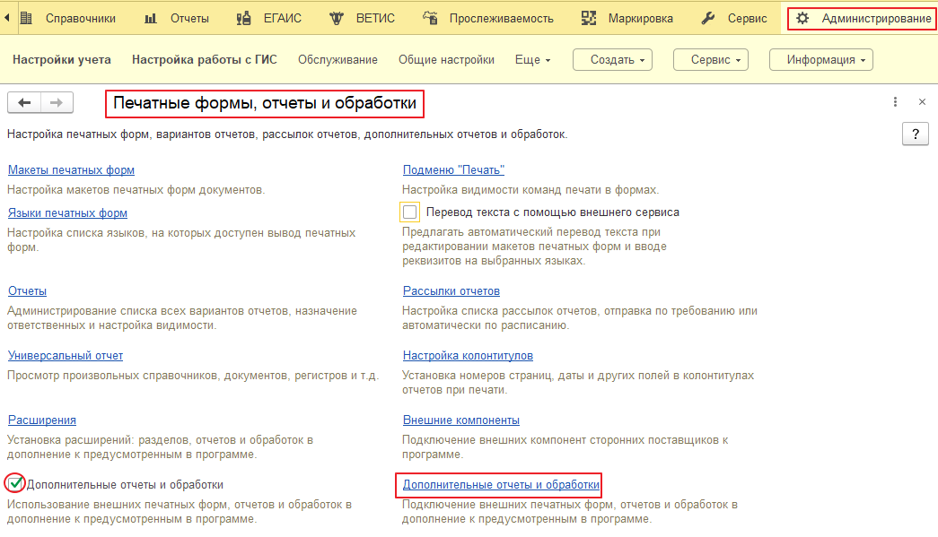
Task: Open the Маркировка section
Action: point(627,18)
